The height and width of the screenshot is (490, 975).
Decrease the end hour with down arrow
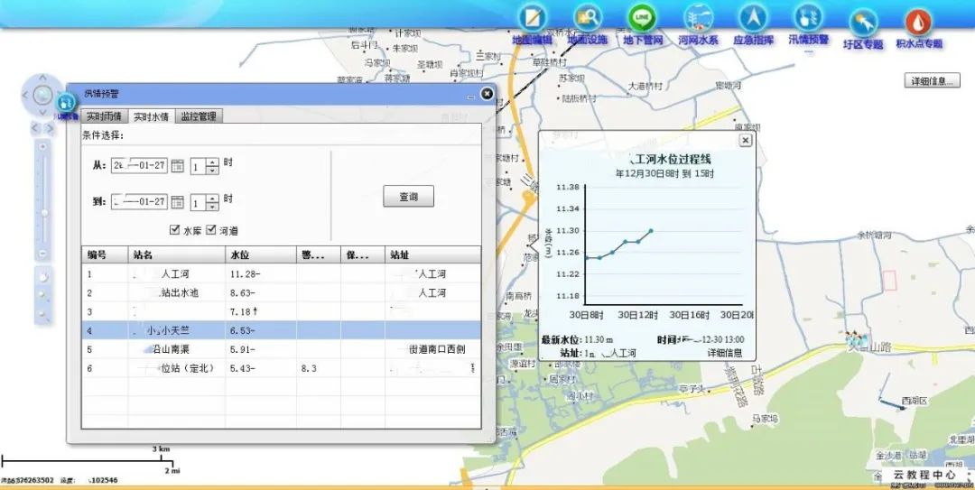click(x=212, y=207)
